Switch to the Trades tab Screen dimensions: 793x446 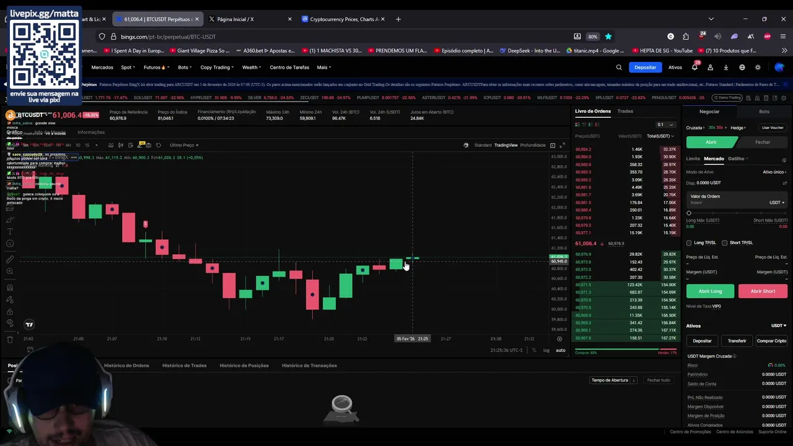625,111
